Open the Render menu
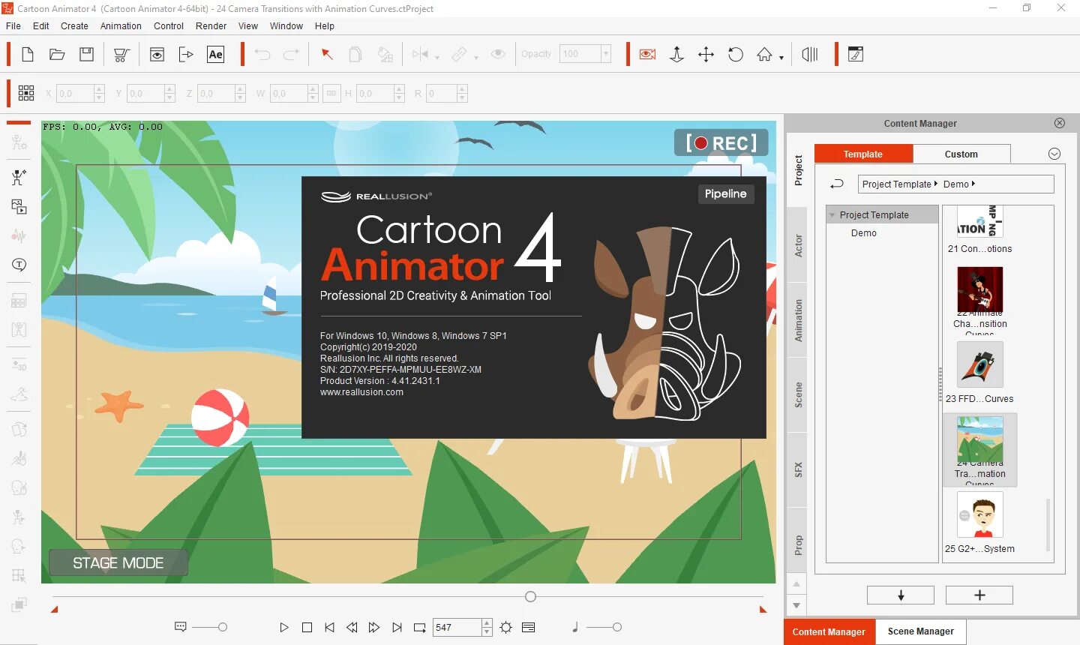Viewport: 1080px width, 645px height. [211, 25]
